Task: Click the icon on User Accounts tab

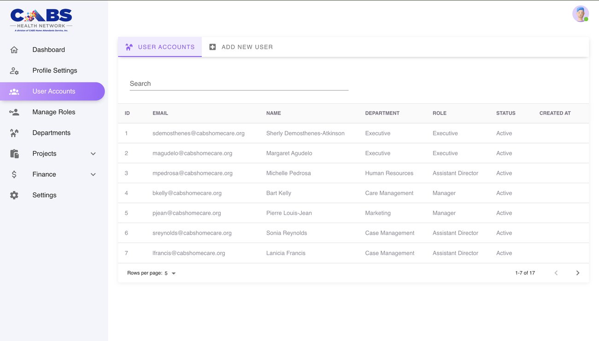Action: click(129, 47)
